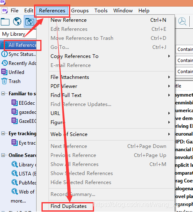Select Integrated Library & Online Search icon
193x212 pixels.
30,21
